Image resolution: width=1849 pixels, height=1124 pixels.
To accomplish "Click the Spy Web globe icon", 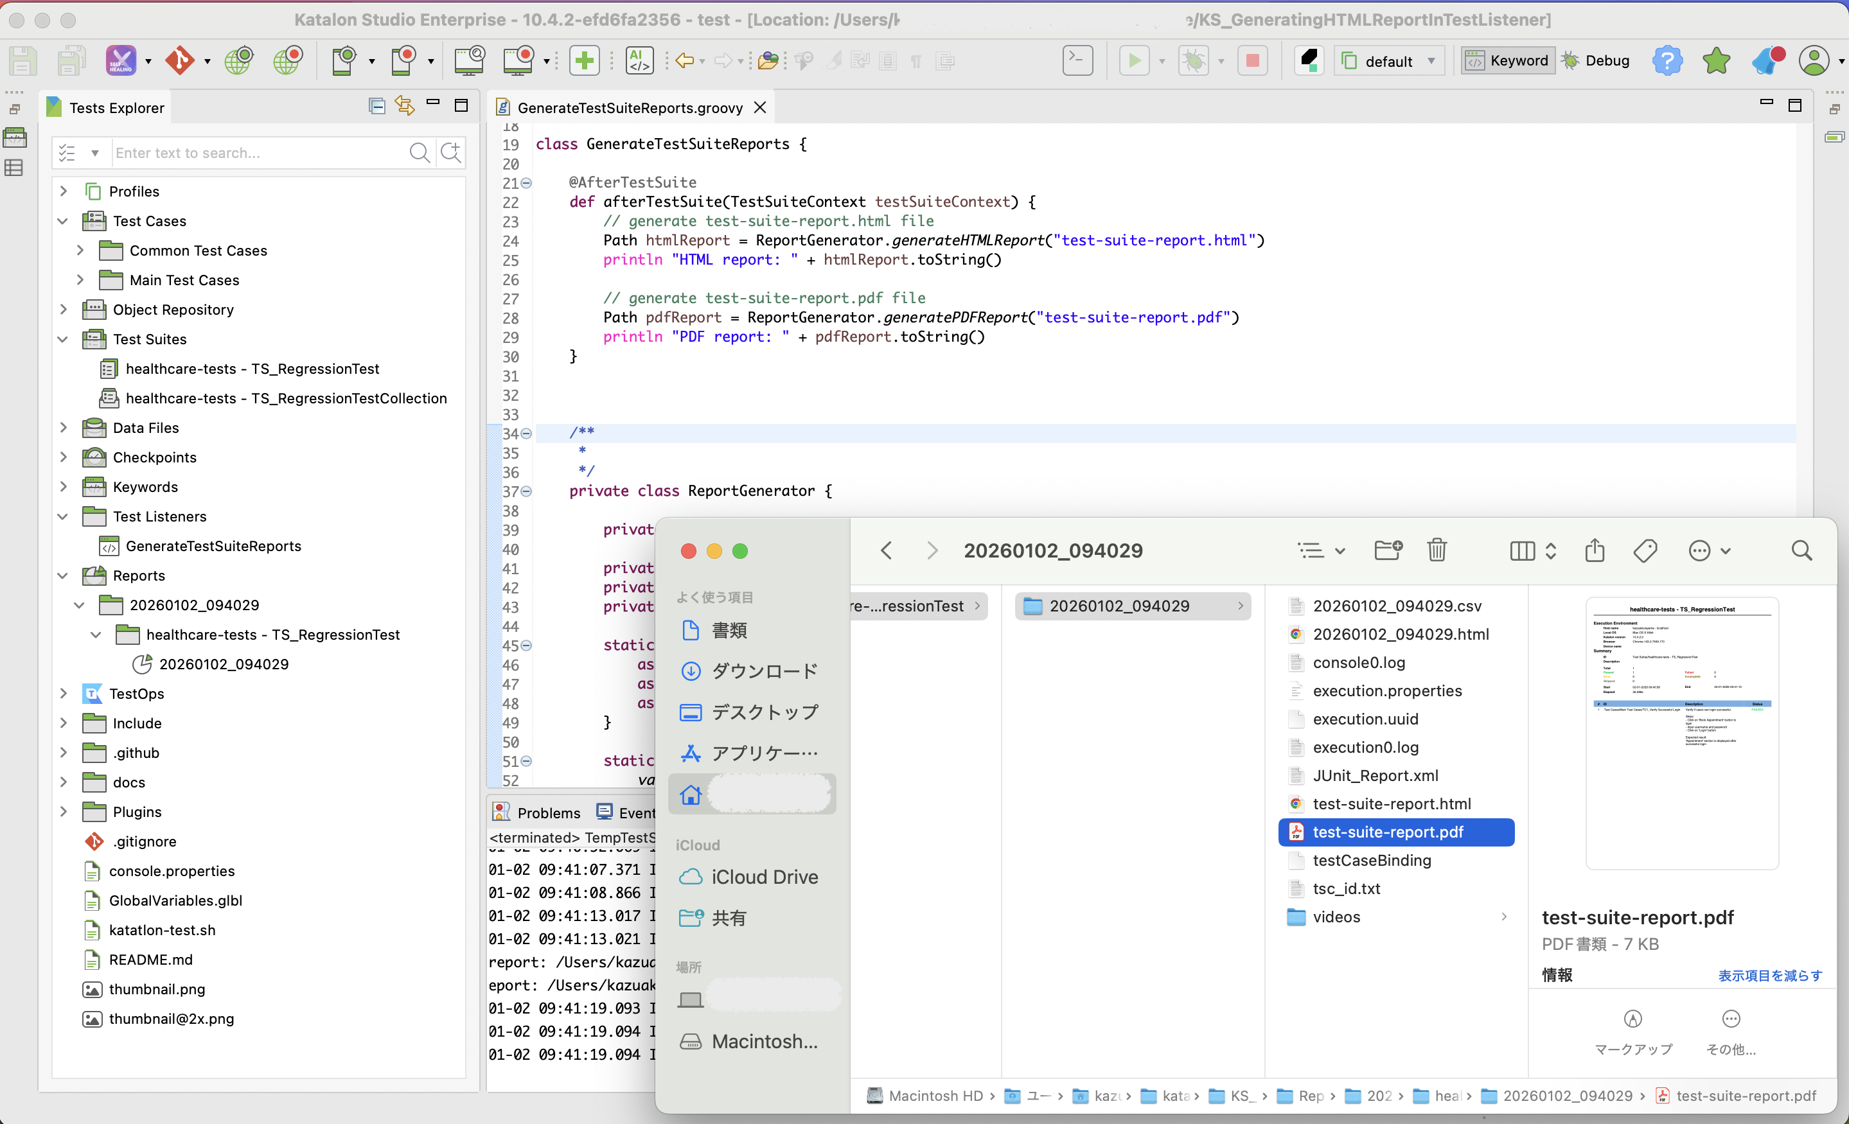I will [238, 60].
